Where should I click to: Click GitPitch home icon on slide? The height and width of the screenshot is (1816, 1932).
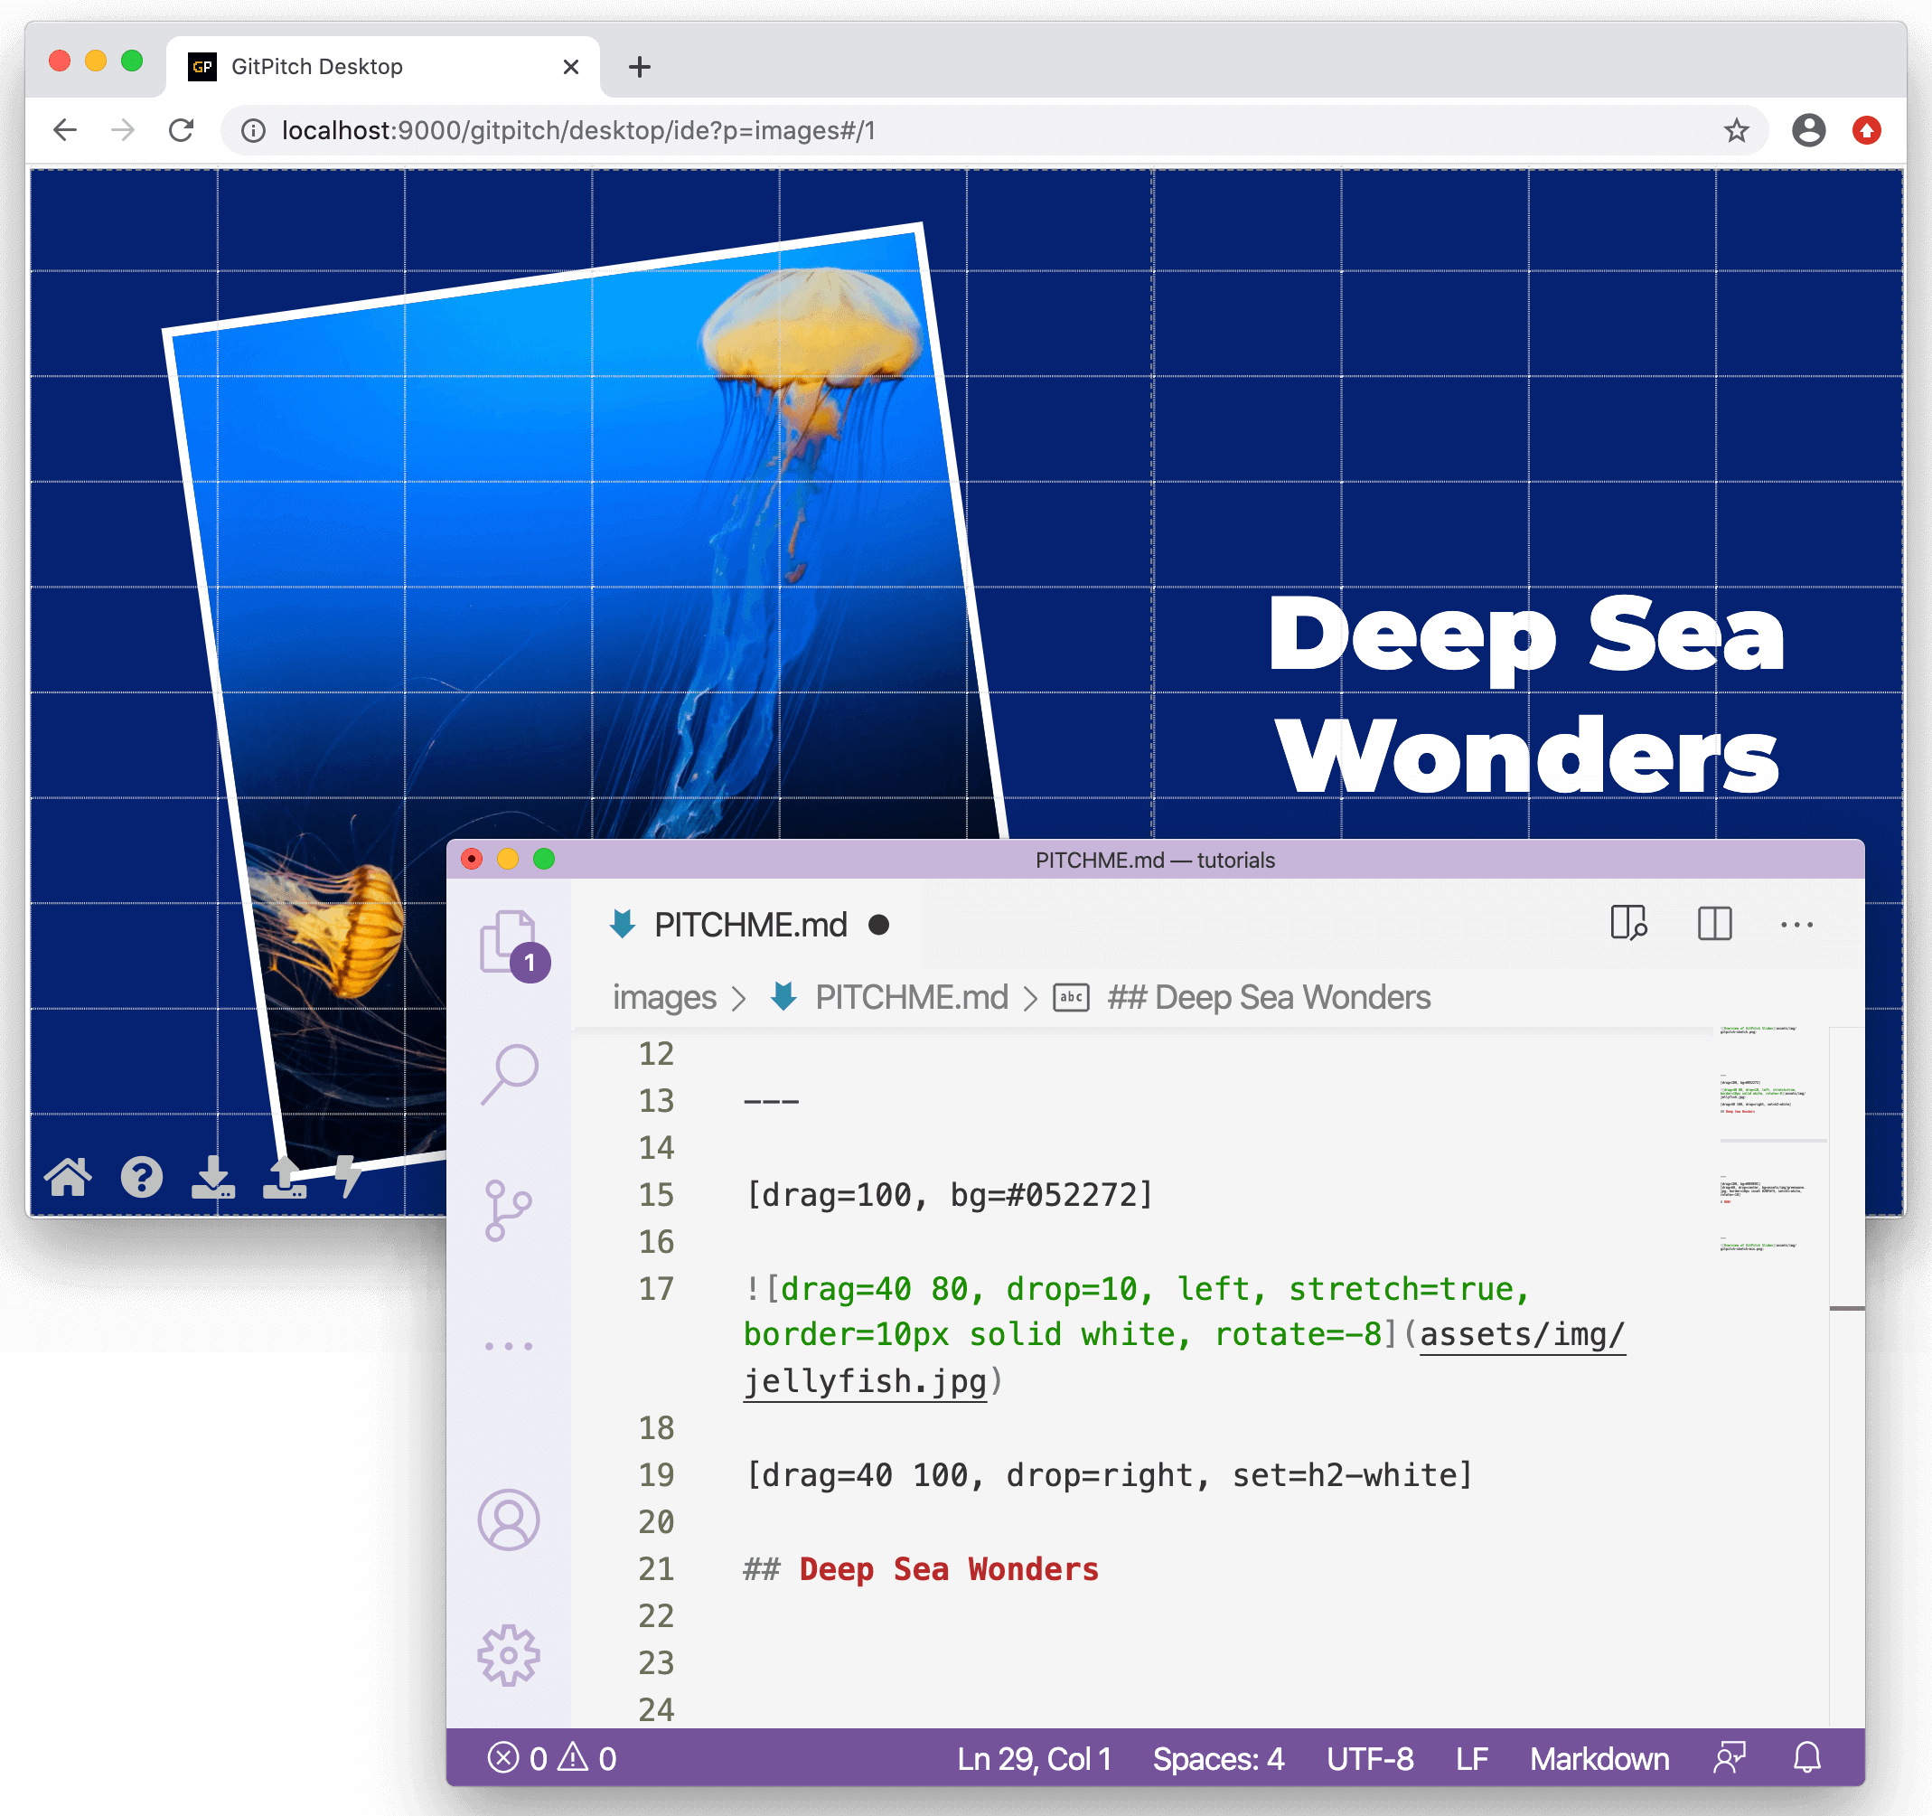tap(68, 1177)
